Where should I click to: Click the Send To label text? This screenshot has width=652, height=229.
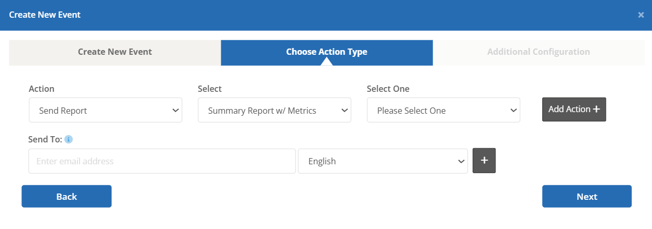[45, 139]
